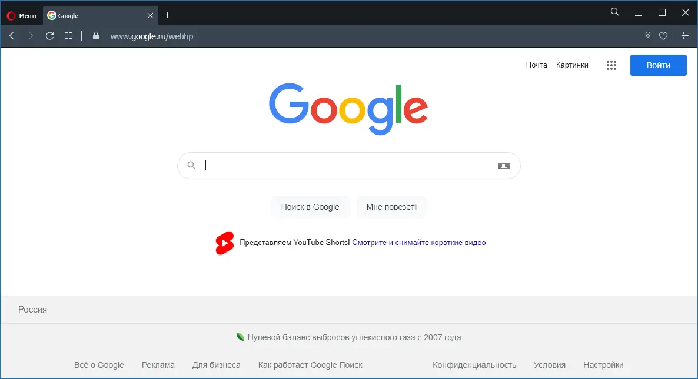698x379 pixels.
Task: Click the Мне повезёт! button
Action: (391, 207)
